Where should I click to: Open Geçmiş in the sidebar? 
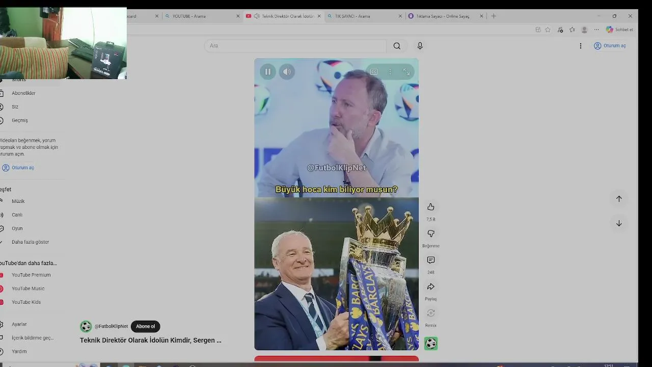coord(20,121)
